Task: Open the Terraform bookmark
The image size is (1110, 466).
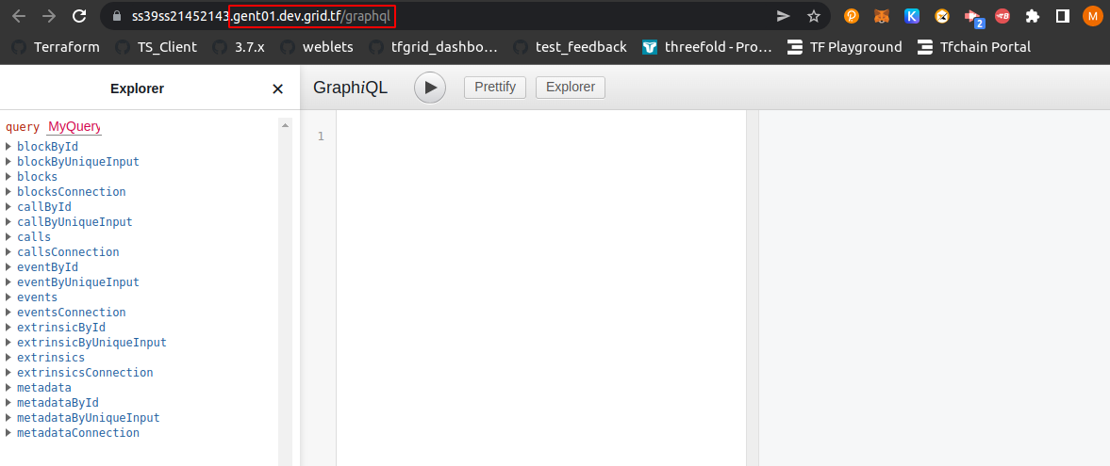Action: 56,47
